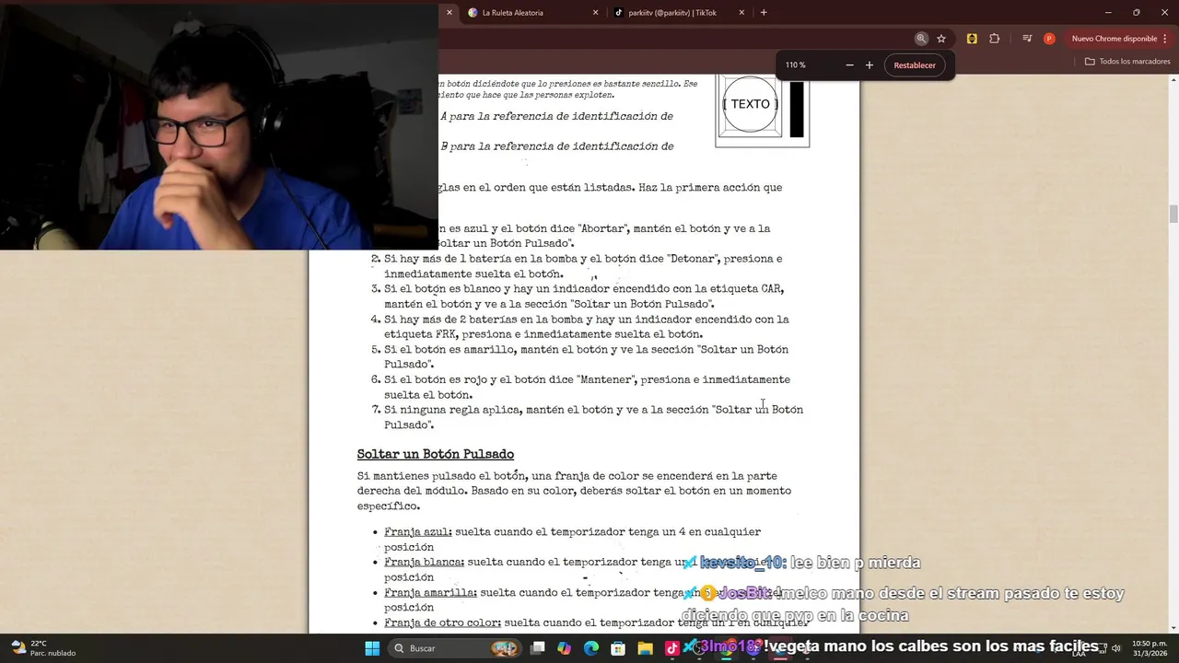Click rule 7 Si ninguna regla aplica
Image resolution: width=1179 pixels, height=663 pixels.
coord(593,417)
